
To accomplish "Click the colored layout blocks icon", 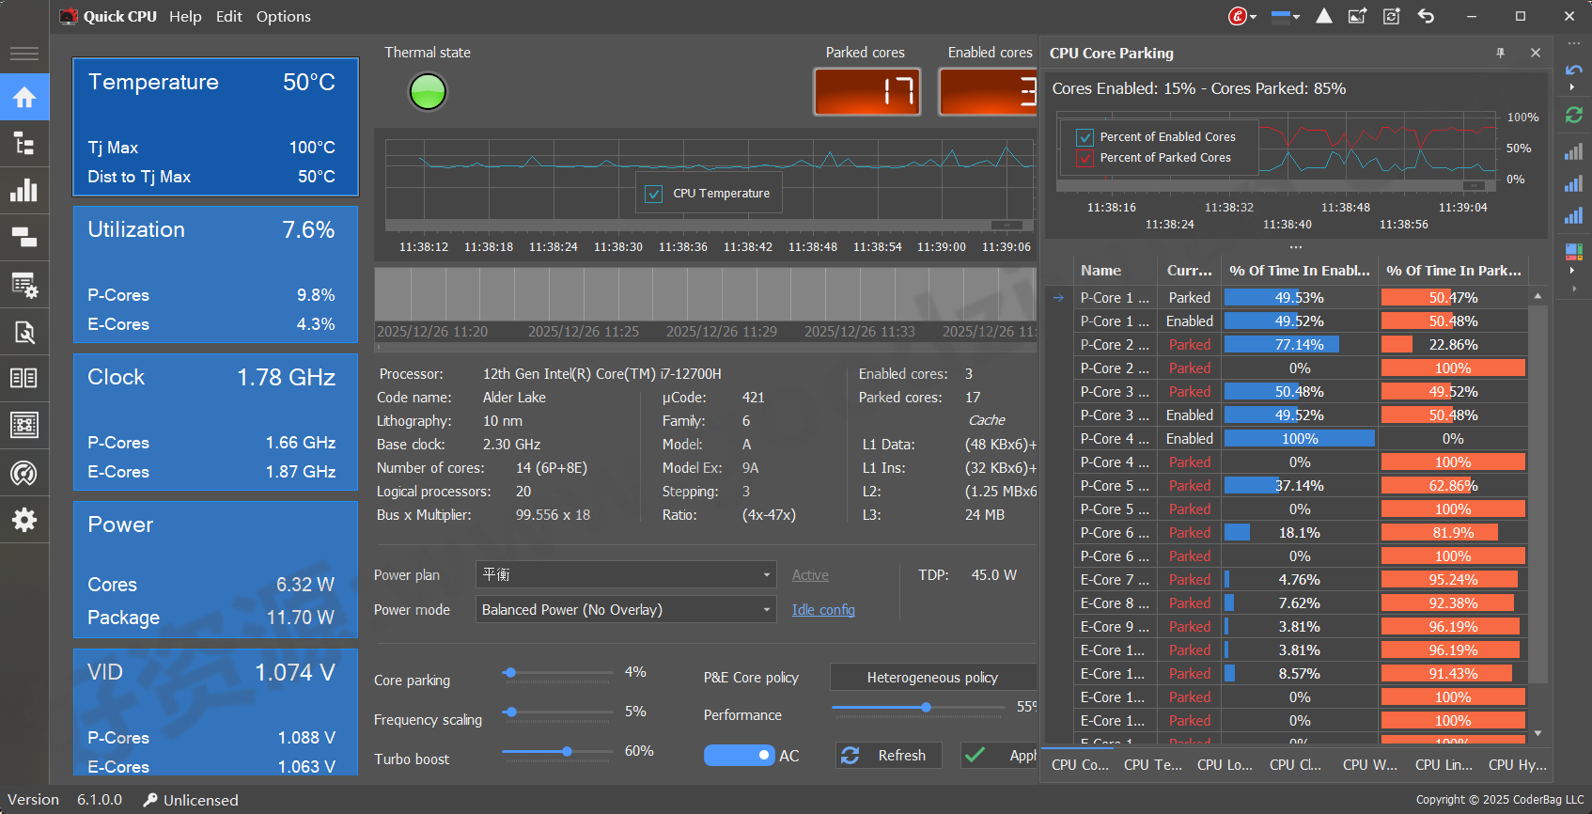I will pos(1573,252).
